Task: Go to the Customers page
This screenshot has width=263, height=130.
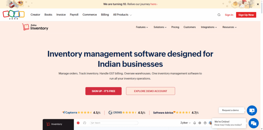Action: [190, 27]
